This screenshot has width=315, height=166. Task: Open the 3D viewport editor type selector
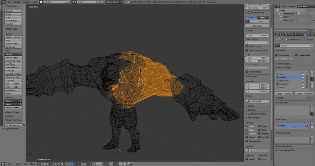(4, 164)
